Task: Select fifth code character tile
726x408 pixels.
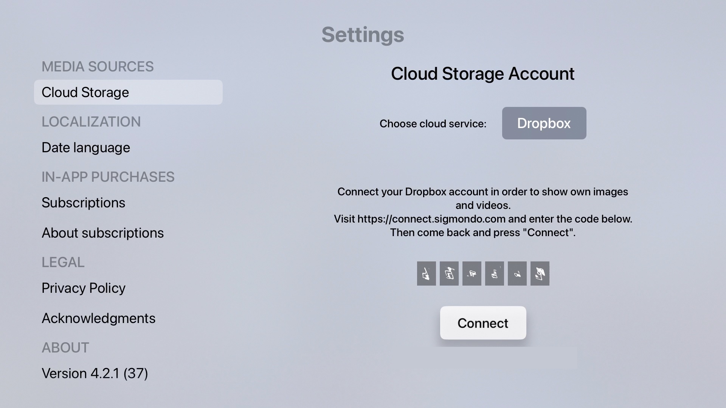Action: click(517, 274)
